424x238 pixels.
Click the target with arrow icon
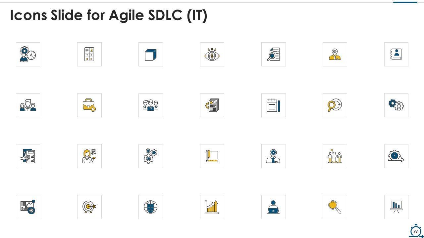coord(89,207)
